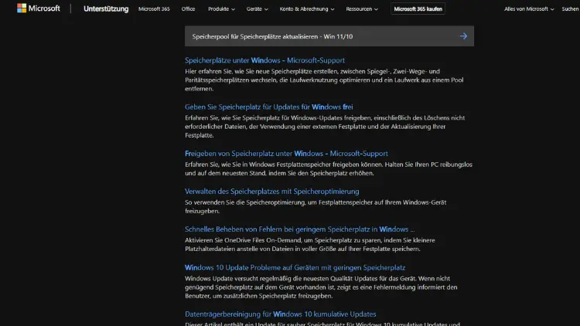Expand the Ressourcen dropdown
The height and width of the screenshot is (326, 580).
point(362,8)
